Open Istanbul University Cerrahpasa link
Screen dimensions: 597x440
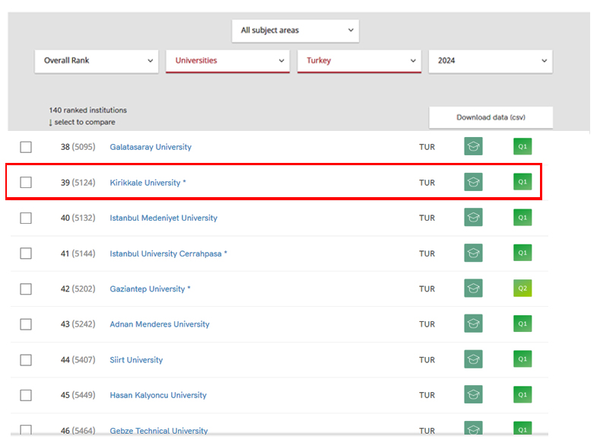(x=166, y=253)
